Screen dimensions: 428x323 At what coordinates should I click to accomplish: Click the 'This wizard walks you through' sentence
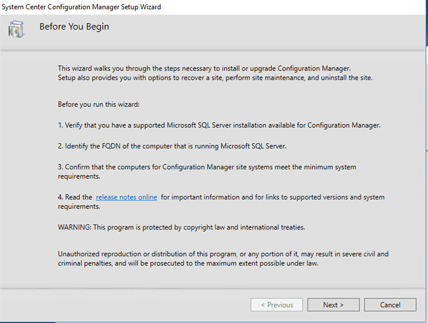click(x=205, y=69)
